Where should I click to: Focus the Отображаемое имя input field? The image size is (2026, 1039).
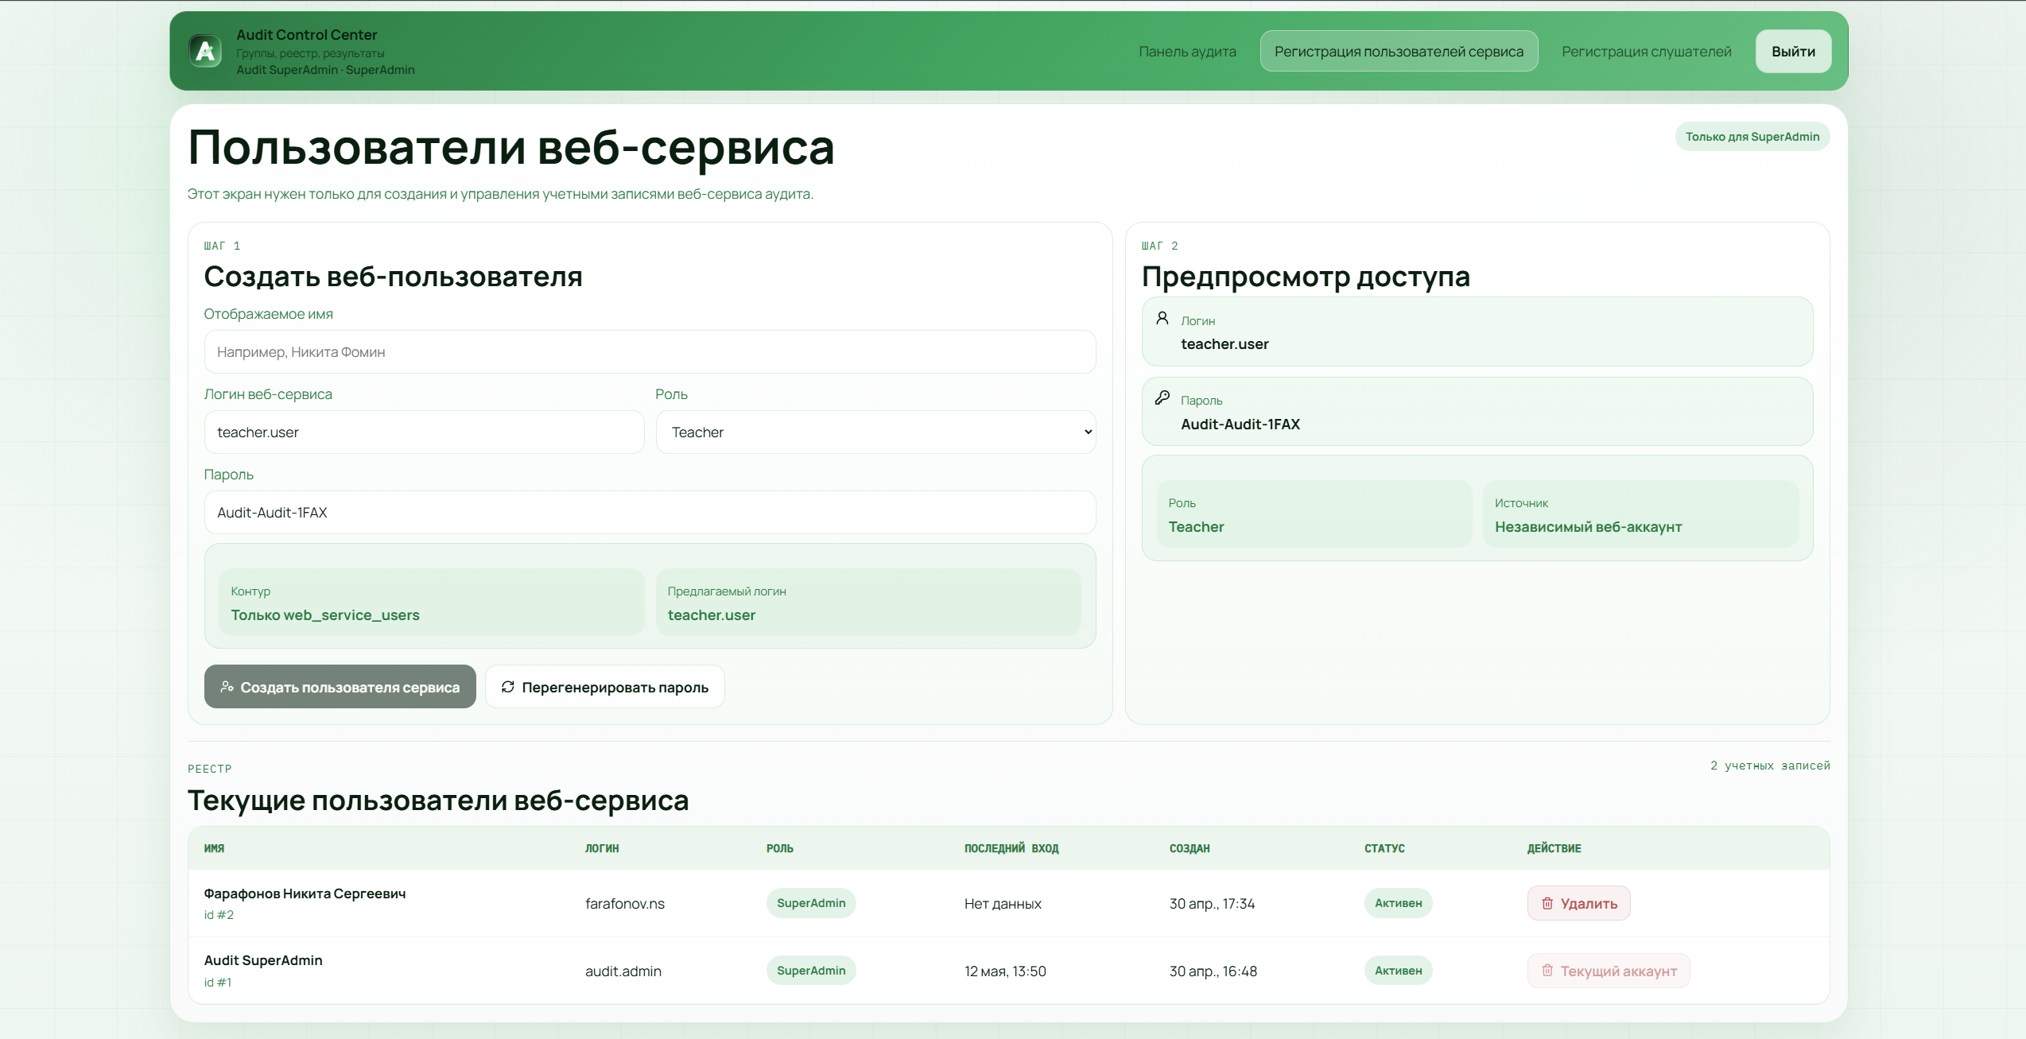(650, 352)
